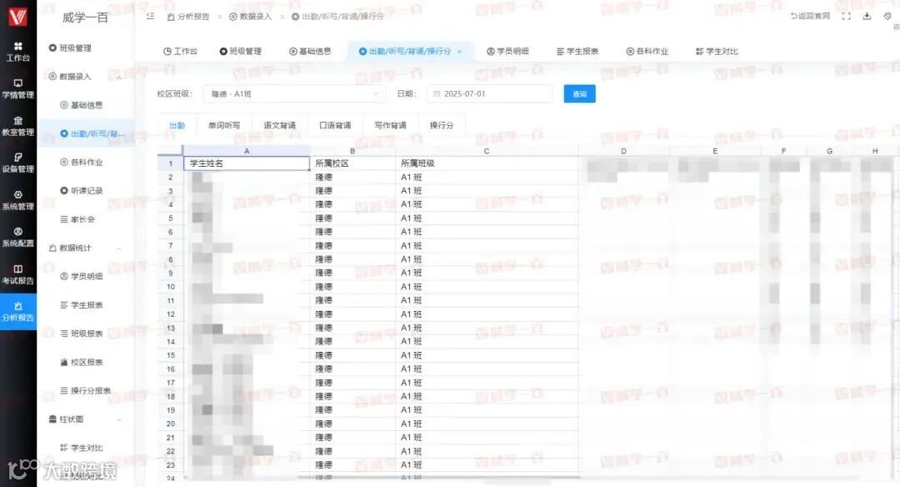Click the 所属校区 header cell

coord(352,163)
